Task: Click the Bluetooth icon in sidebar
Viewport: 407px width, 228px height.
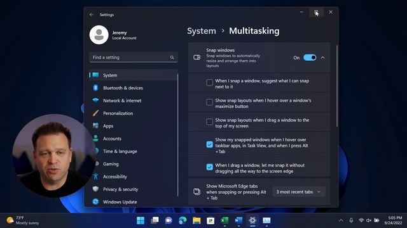Action: [x=95, y=87]
